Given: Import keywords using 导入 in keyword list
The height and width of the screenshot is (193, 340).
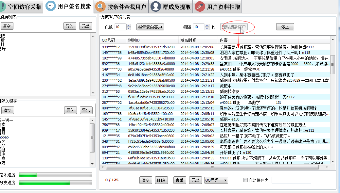Looking at the screenshot, I should tap(70, 26).
